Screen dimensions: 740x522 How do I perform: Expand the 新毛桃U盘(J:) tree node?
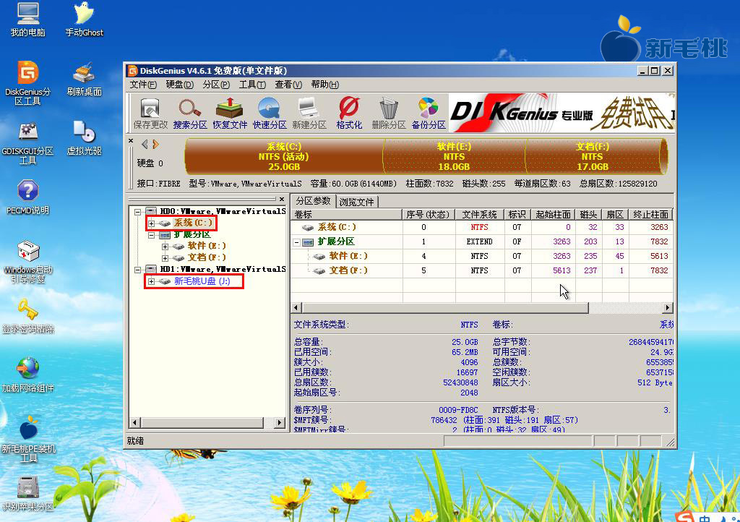coord(152,281)
